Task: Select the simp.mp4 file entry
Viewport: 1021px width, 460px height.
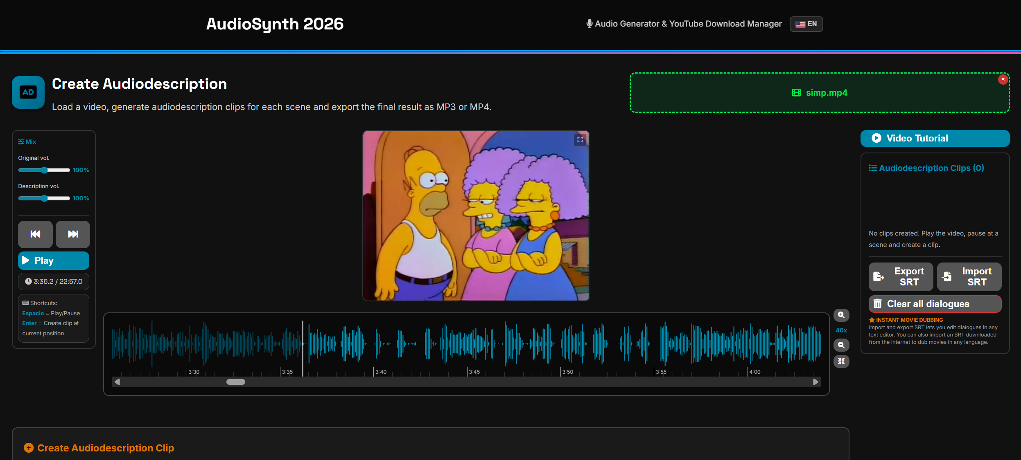Action: [820, 92]
